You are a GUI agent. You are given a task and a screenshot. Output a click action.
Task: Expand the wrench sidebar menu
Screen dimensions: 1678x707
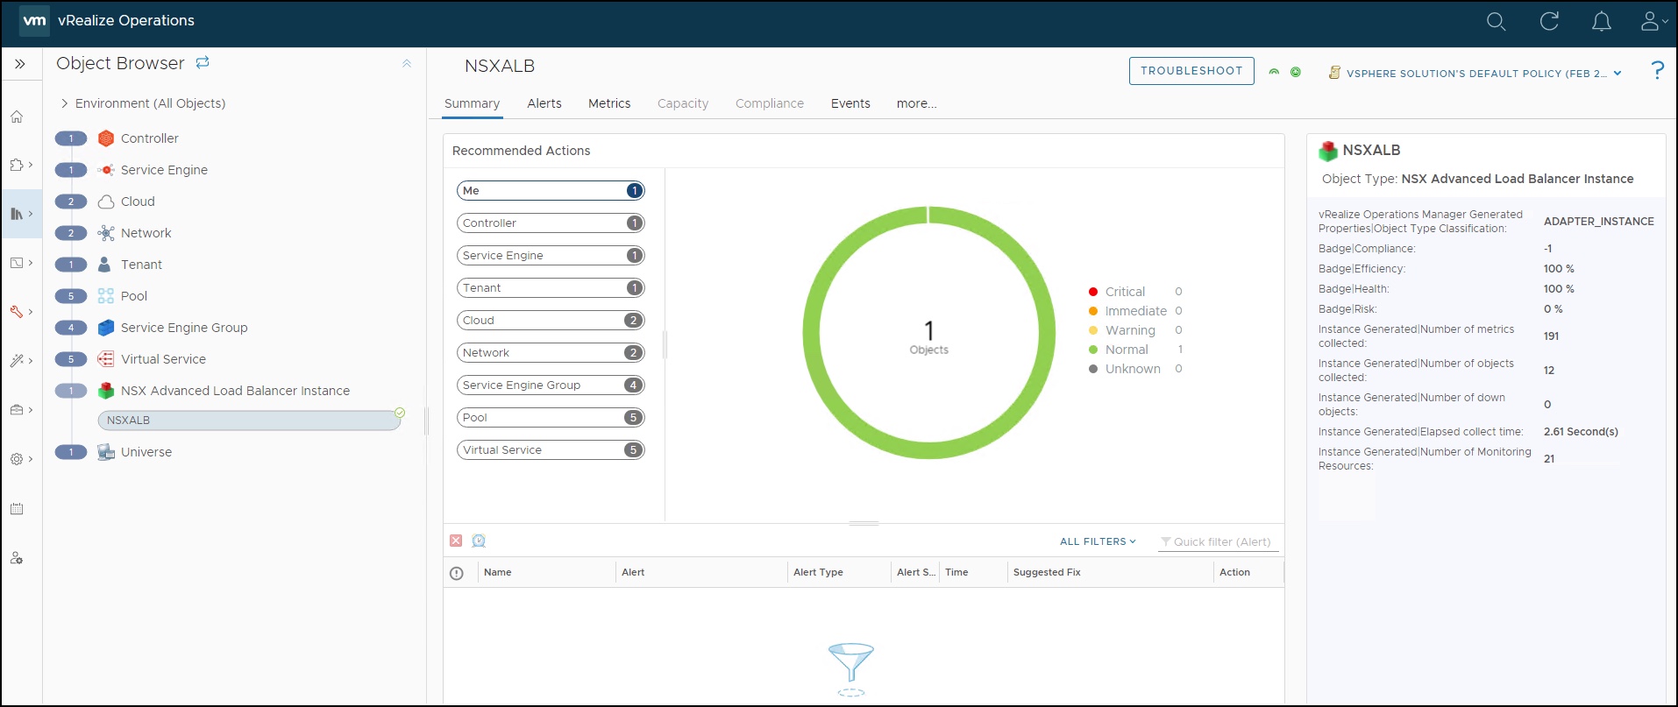coord(21,311)
